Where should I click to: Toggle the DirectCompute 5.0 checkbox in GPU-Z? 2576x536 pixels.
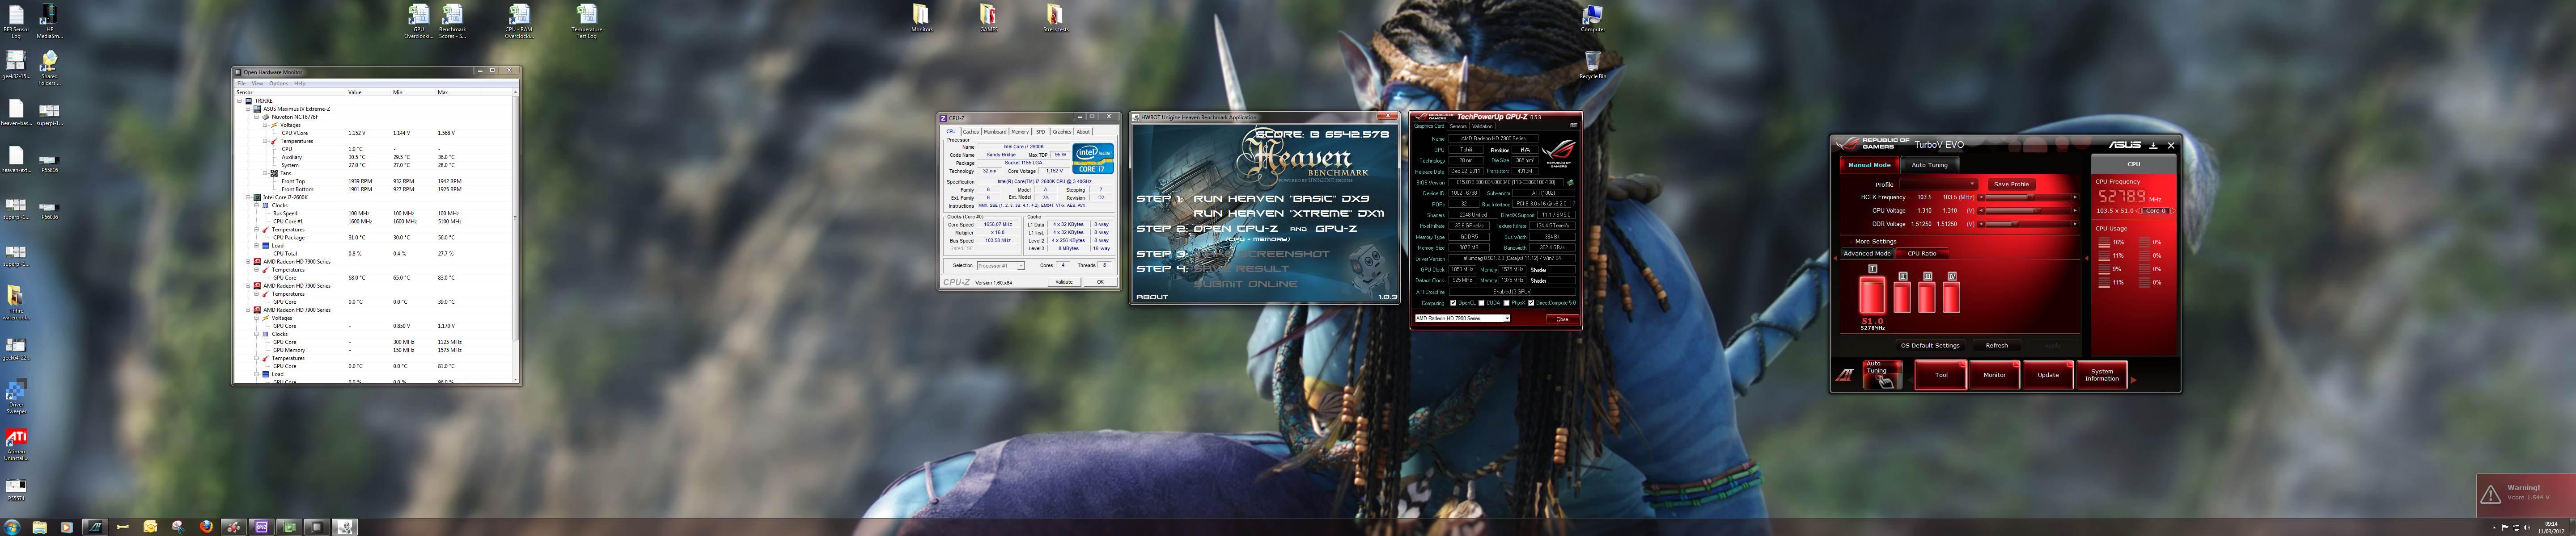tap(1531, 302)
